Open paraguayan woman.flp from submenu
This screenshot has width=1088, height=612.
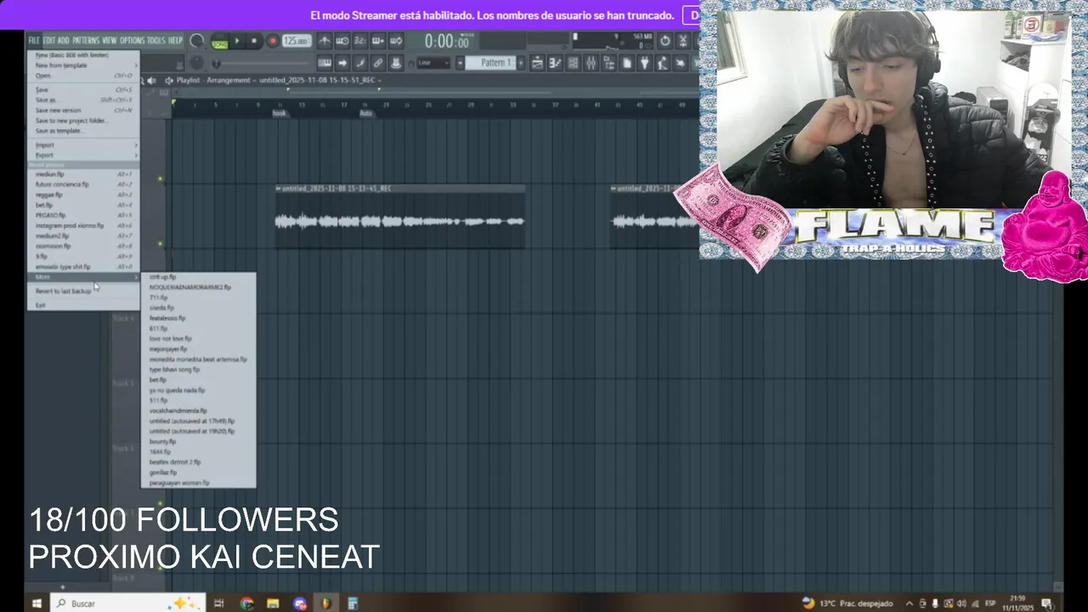click(x=199, y=483)
